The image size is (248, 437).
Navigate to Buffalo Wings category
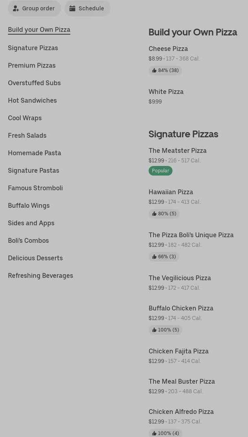tap(29, 205)
